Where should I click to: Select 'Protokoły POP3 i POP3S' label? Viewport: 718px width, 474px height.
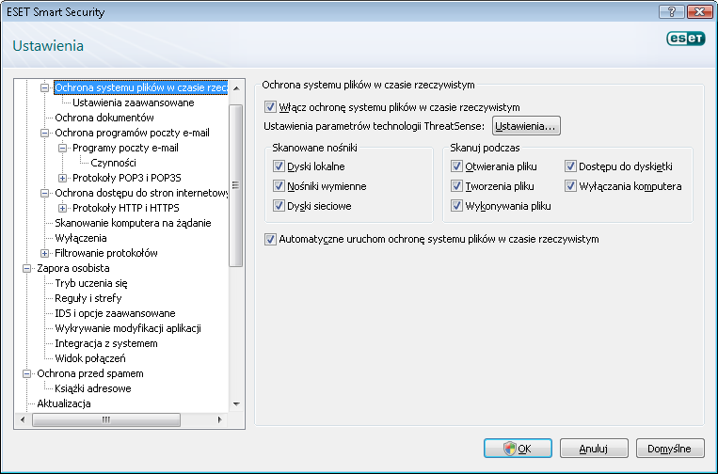point(127,178)
